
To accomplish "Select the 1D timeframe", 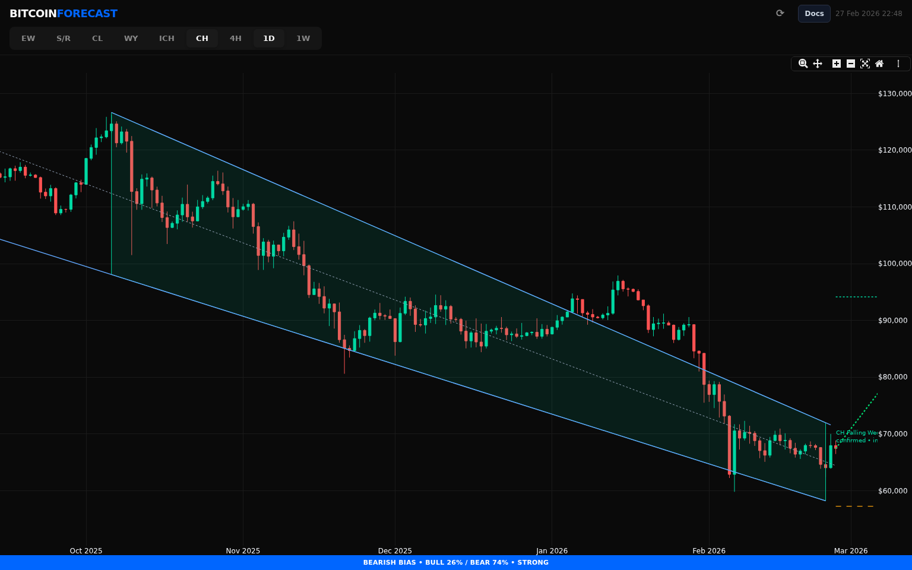I will tap(269, 39).
